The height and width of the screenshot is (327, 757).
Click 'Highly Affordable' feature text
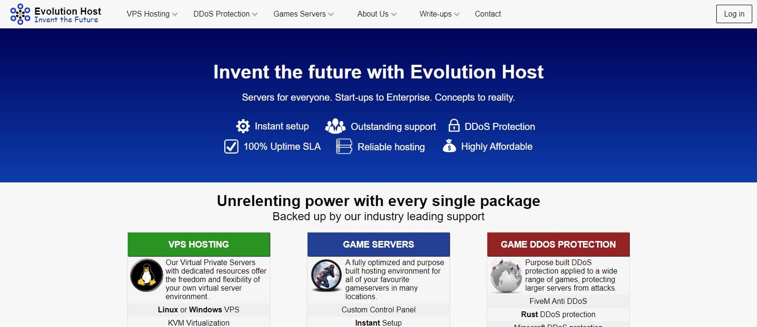497,146
